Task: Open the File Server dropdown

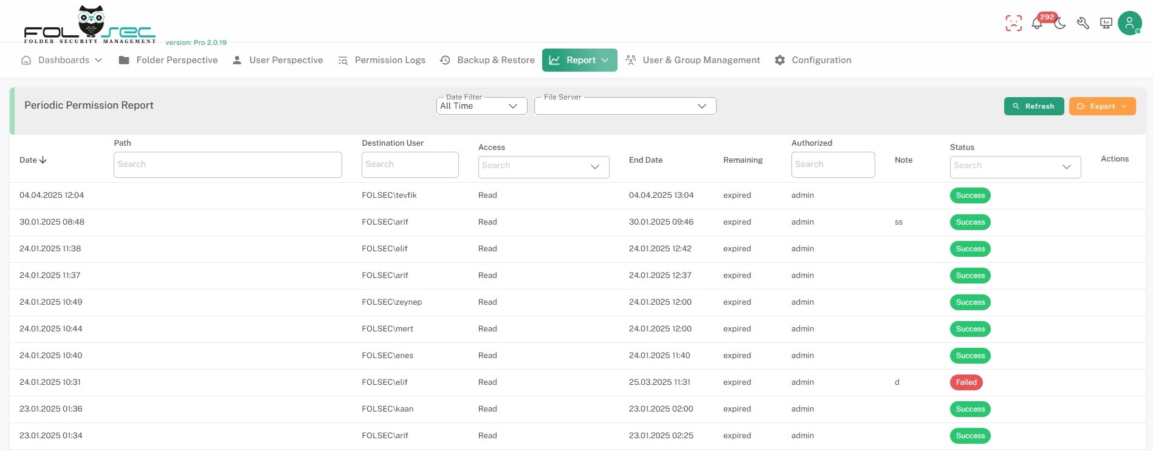Action: click(625, 106)
